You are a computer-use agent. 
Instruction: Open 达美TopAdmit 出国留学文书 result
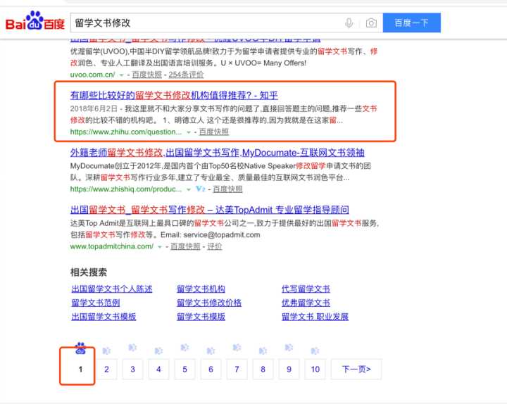tap(210, 210)
